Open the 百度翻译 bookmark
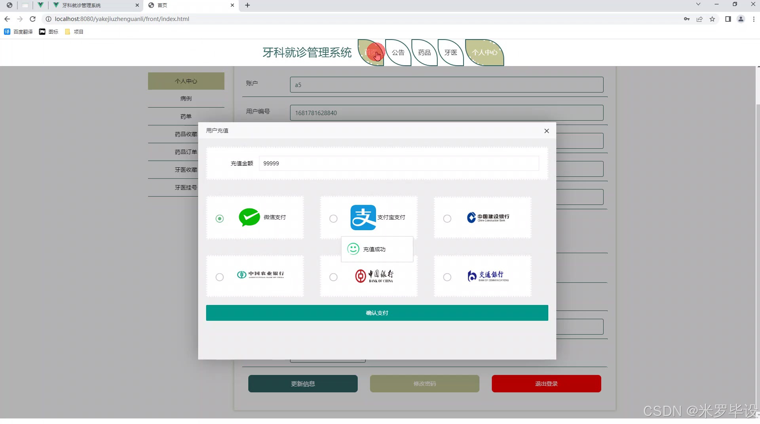This screenshot has width=760, height=424. point(18,32)
